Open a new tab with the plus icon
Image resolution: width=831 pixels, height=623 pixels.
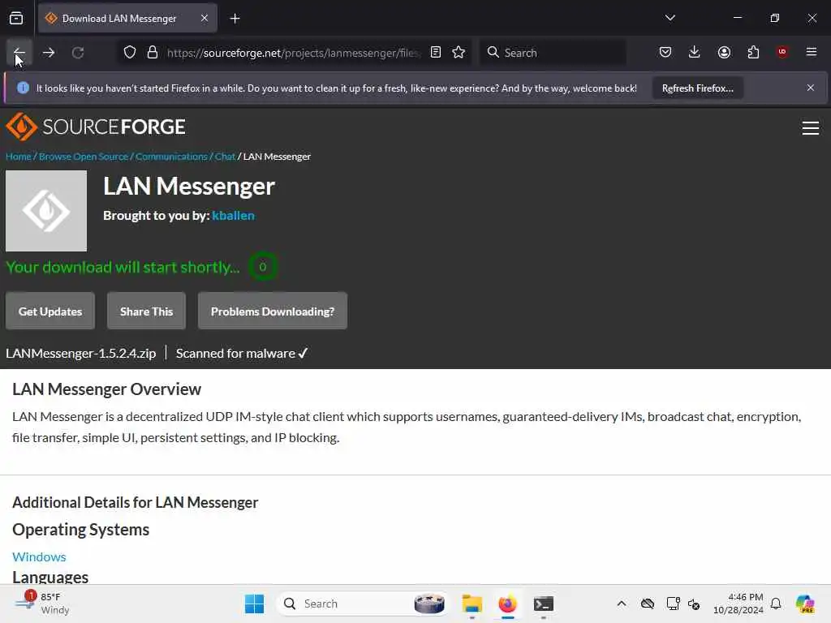click(235, 19)
